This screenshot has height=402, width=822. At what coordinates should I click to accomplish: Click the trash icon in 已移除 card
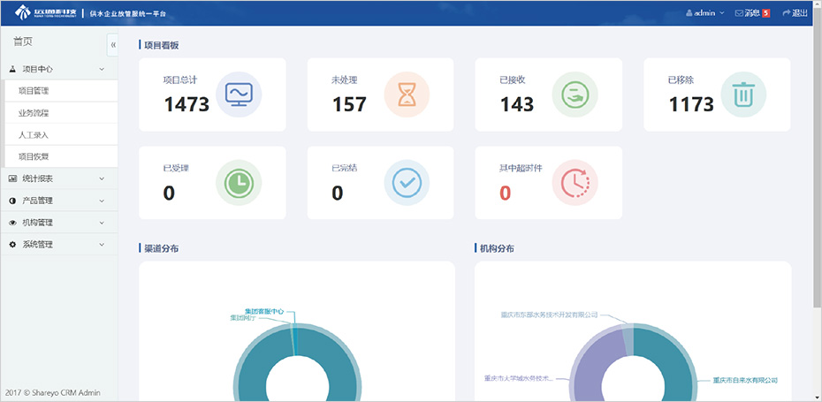743,95
